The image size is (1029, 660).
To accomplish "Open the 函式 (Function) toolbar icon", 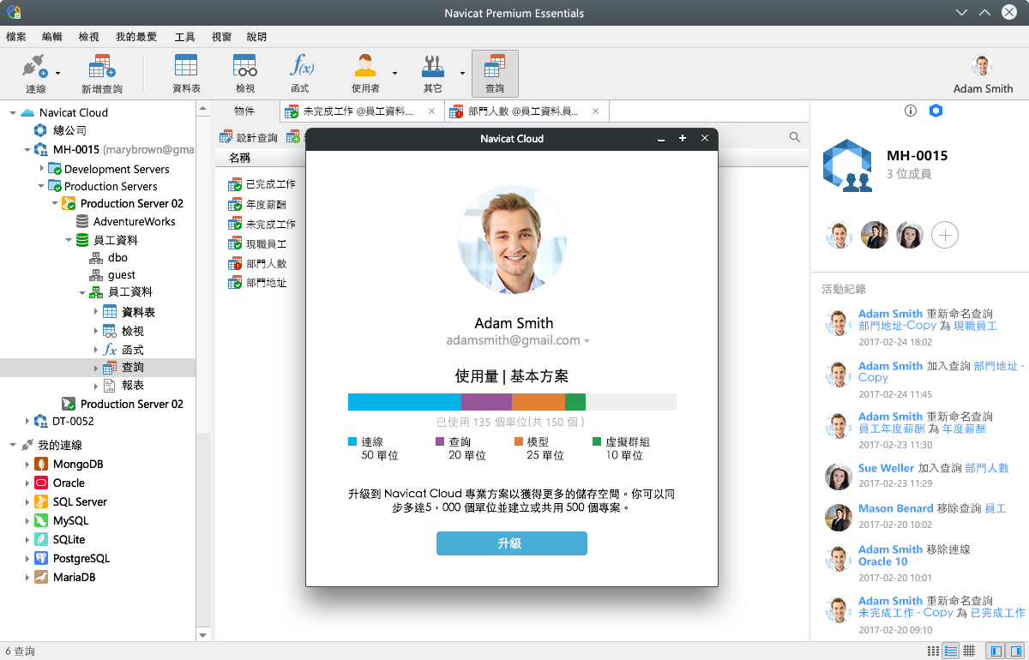I will [300, 74].
